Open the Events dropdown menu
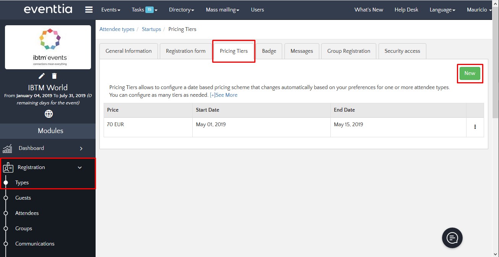Screen dimensions: 499x257 click(111, 10)
